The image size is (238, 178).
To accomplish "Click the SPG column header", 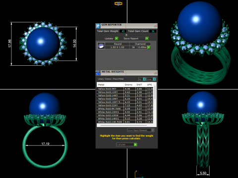I will 150,85.
